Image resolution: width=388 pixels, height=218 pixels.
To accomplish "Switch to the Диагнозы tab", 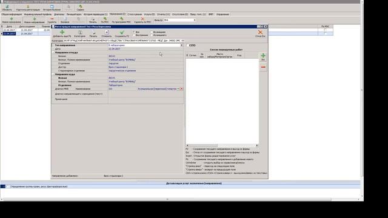I will tap(59, 15).
